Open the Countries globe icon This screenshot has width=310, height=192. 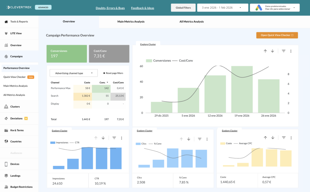(x=6, y=141)
